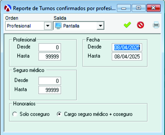165x135 pixels.
Task: Open the Salida dropdown arrow
Action: point(100,26)
